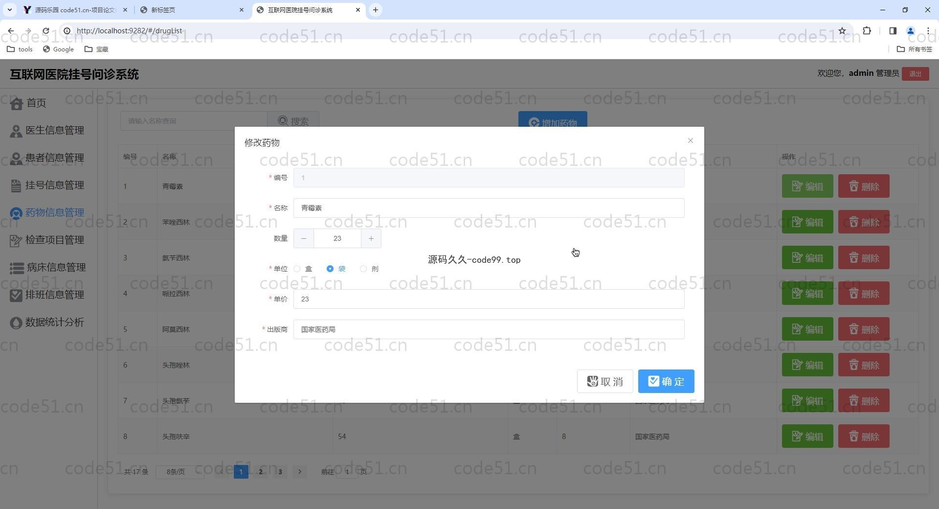Select the 袋 unit radio button
Screen dimensions: 939x509
(x=330, y=269)
